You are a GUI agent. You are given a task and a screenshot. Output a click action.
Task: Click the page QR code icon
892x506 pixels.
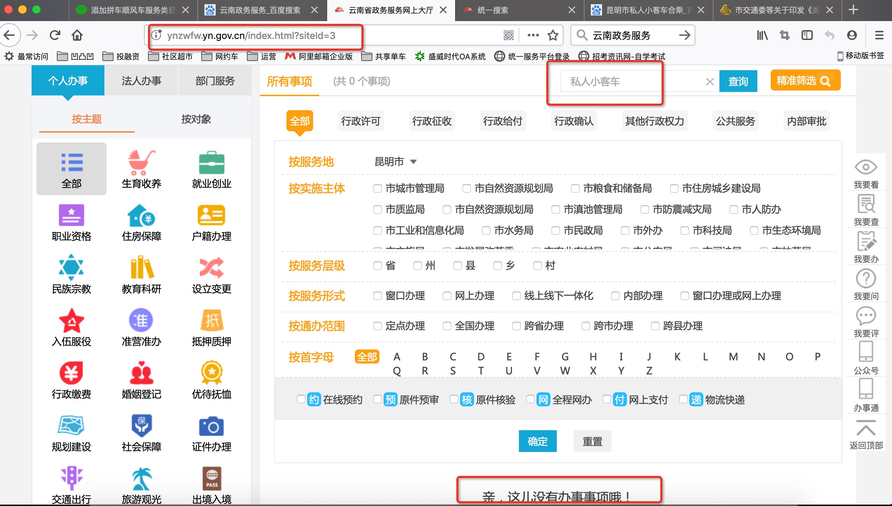508,35
